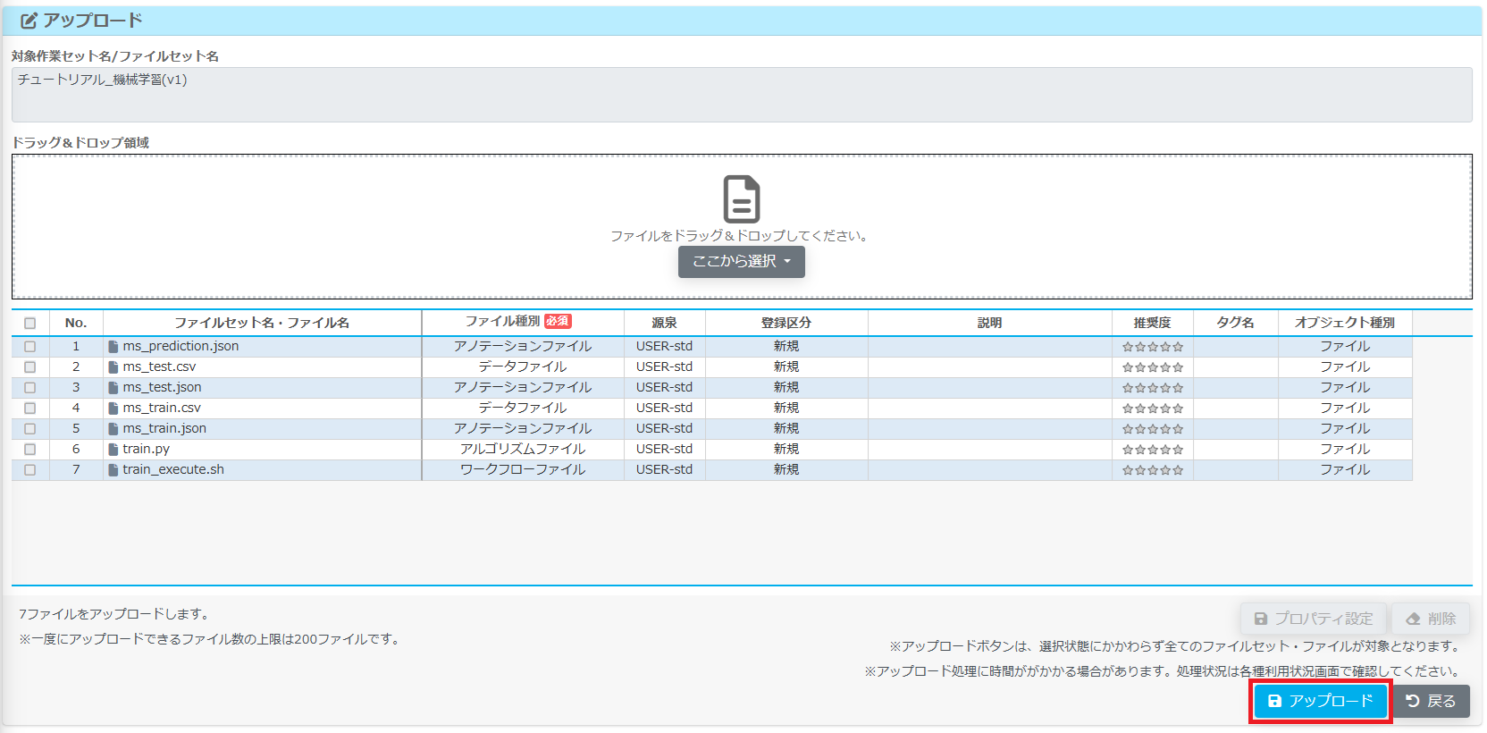The image size is (1487, 733).
Task: Click the file icon next to ms_train.csv
Action: pyautogui.click(x=113, y=409)
